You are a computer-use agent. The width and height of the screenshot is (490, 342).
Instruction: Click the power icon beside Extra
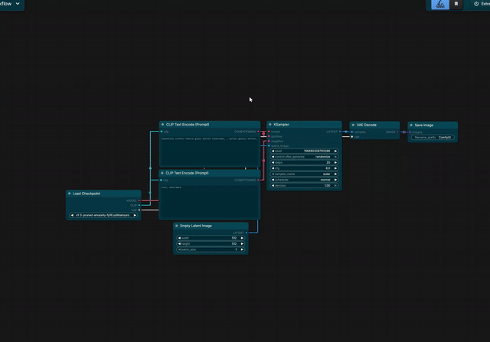coord(476,4)
